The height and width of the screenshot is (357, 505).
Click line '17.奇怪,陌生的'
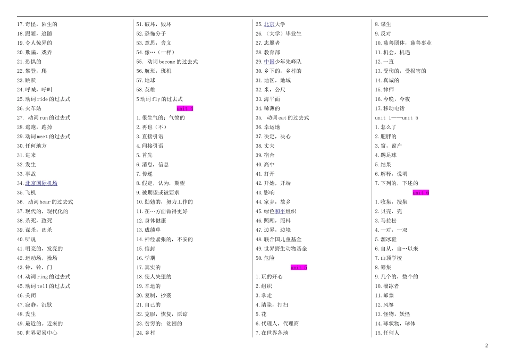tap(37, 24)
